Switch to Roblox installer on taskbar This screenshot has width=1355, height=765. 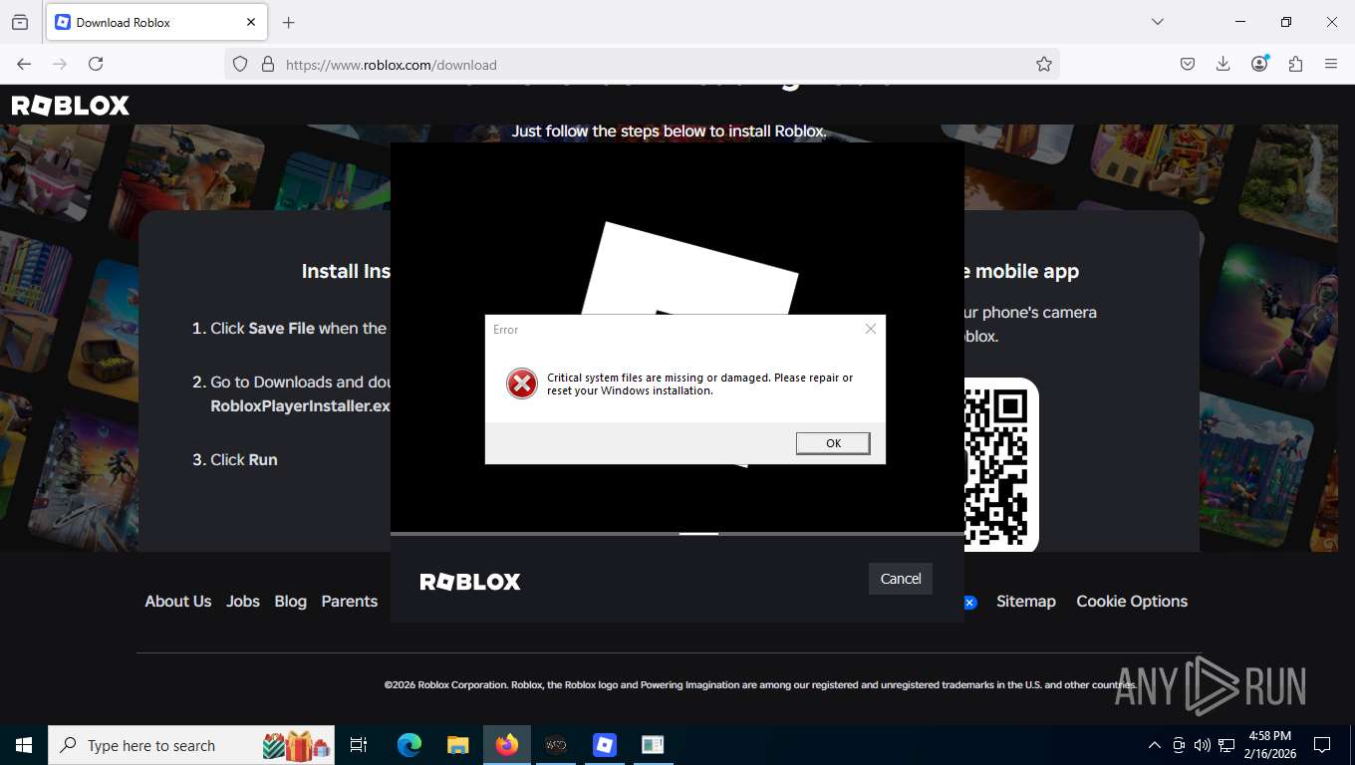605,745
